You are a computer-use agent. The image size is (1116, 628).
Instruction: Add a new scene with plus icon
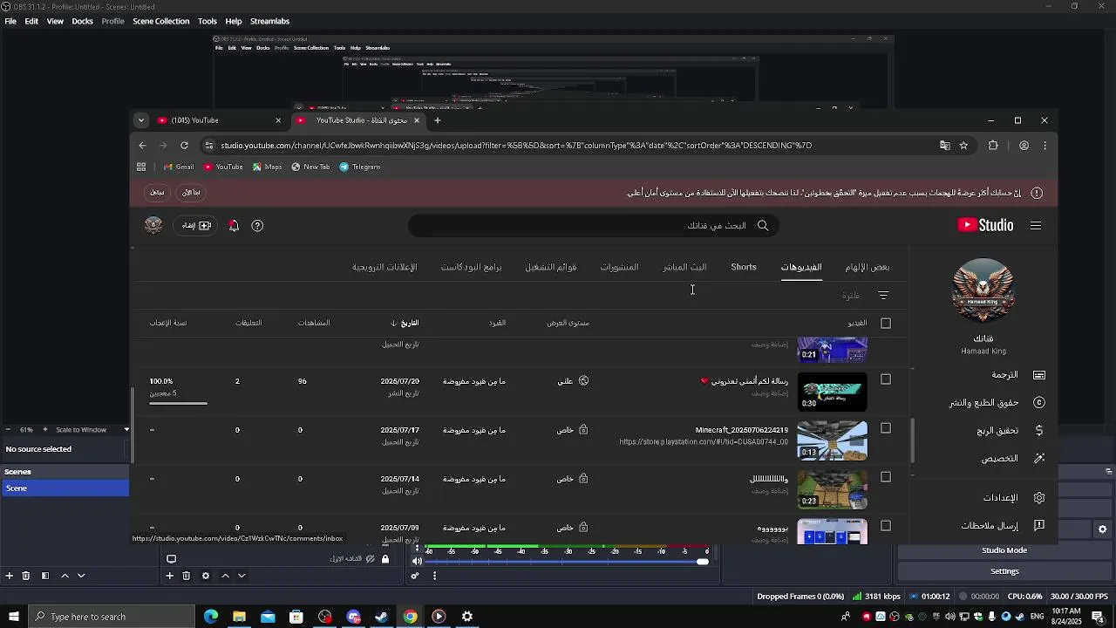point(9,576)
